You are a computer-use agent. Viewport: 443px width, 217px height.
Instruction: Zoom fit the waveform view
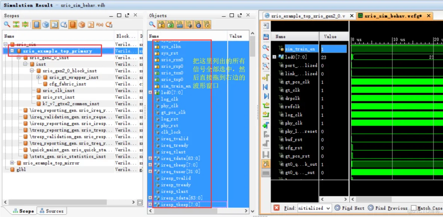[266, 66]
